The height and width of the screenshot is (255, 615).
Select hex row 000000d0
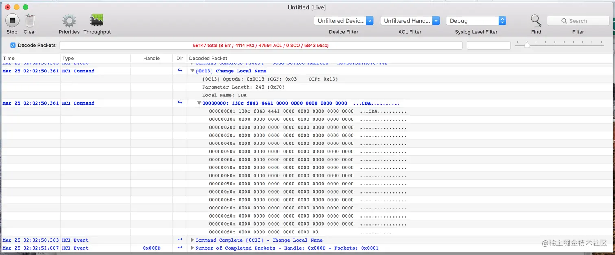307,216
